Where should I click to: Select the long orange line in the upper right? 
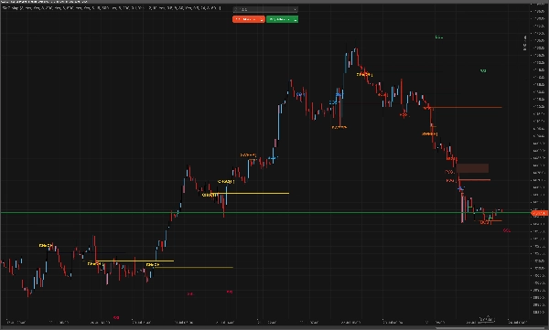coord(465,108)
